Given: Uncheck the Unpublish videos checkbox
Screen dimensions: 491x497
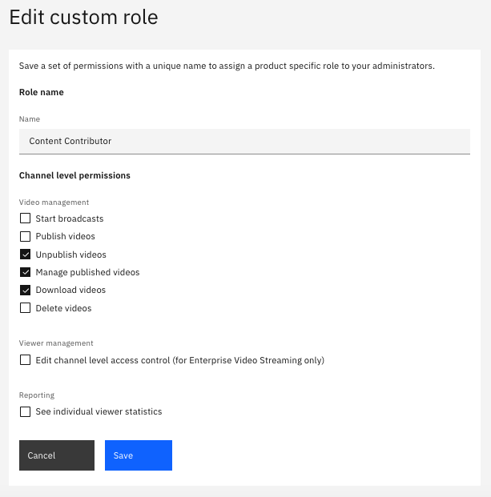Looking at the screenshot, I should click(25, 255).
